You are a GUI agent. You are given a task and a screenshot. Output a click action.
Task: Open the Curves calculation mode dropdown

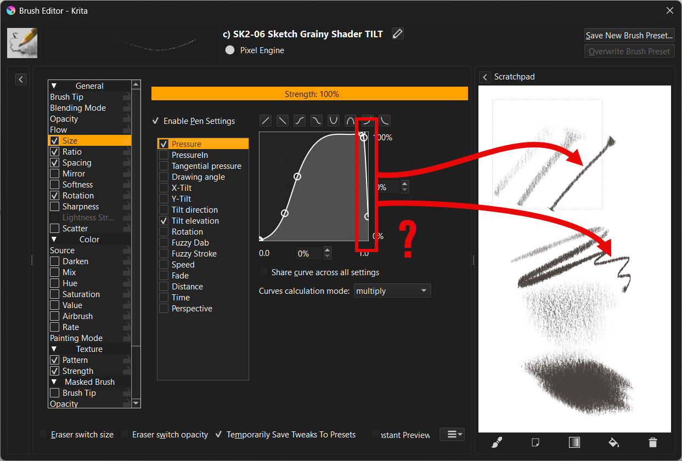pos(392,291)
